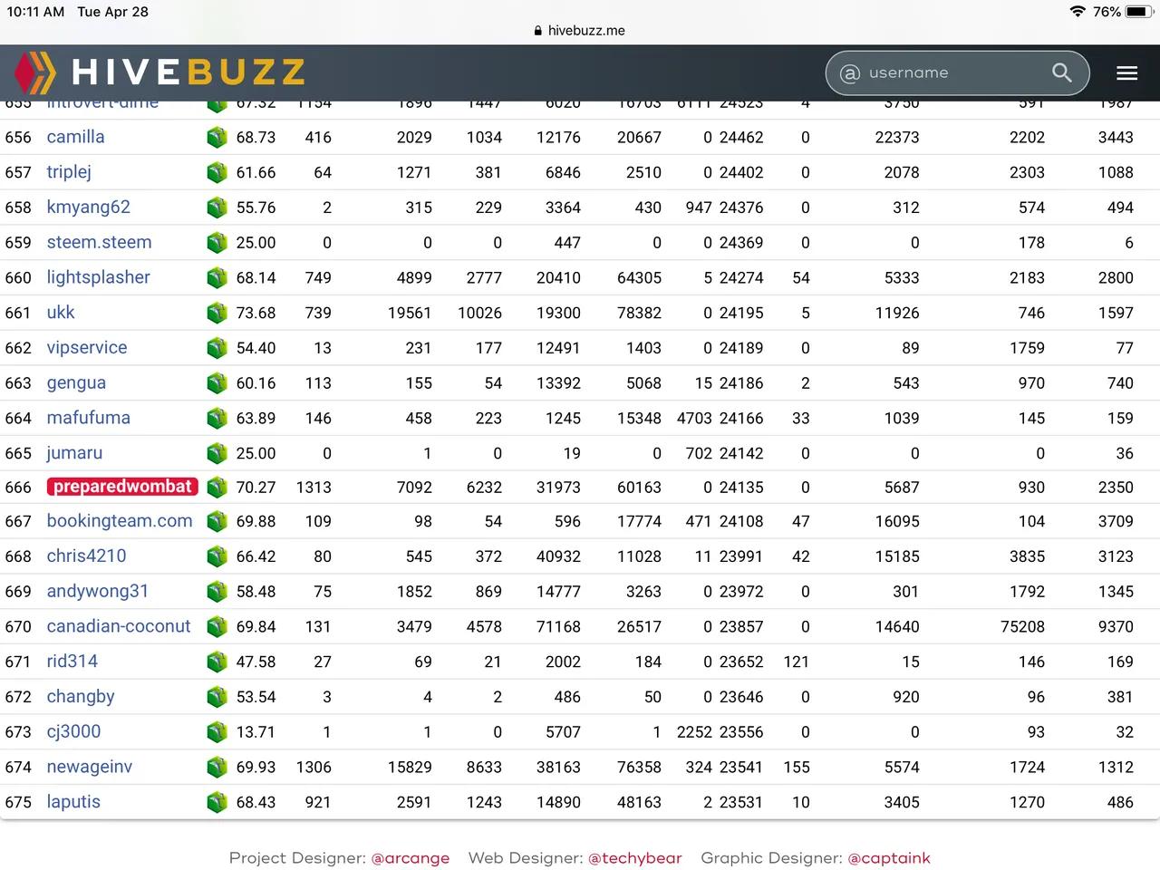Open the bookingteam.com profile link
Screen dimensions: 1160x870
[x=120, y=521]
